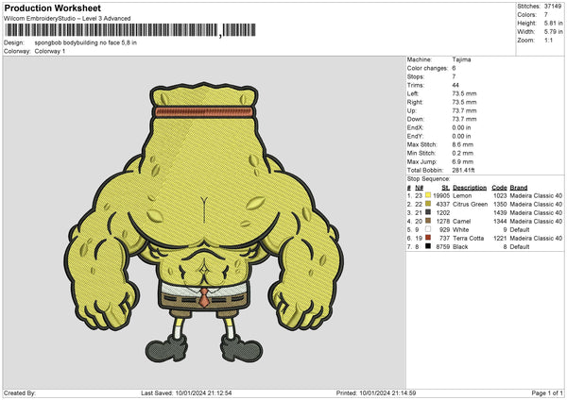Click the 'Colorway 1' value
Image resolution: width=567 pixels, height=400 pixels.
50,51
